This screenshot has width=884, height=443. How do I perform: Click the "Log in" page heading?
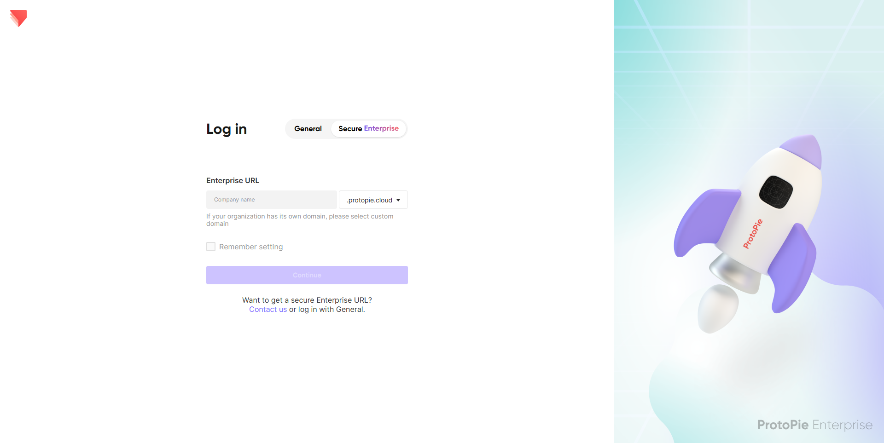[227, 129]
